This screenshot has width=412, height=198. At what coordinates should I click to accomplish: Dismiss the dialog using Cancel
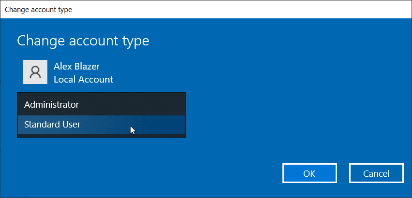[x=376, y=173]
